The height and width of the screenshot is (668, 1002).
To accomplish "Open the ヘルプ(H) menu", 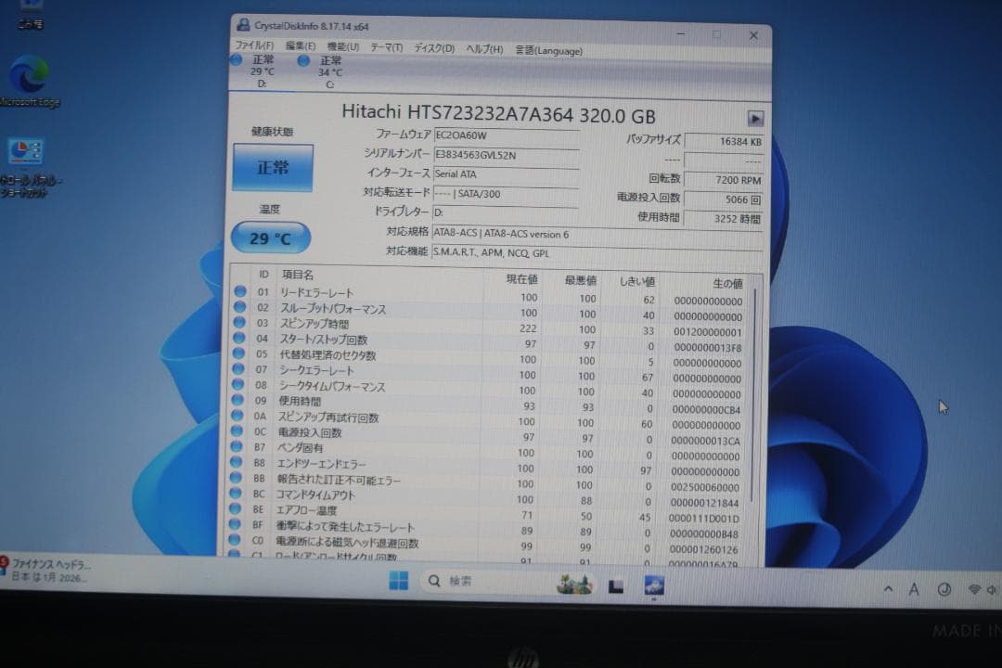I will coord(484,49).
